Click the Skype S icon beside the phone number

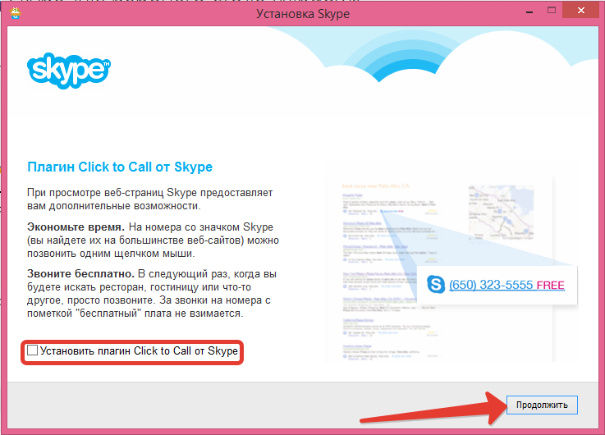(x=436, y=285)
